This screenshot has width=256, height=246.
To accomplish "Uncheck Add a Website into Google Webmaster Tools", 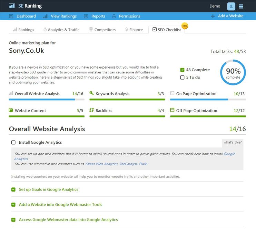I will (13, 205).
